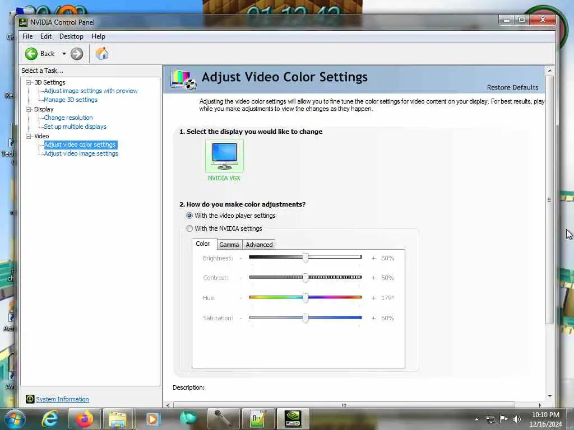The height and width of the screenshot is (430, 574).
Task: Click the NVIDIA Control Panel taskbar button
Action: pyautogui.click(x=293, y=419)
